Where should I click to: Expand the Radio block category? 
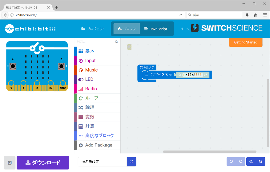tap(97, 89)
